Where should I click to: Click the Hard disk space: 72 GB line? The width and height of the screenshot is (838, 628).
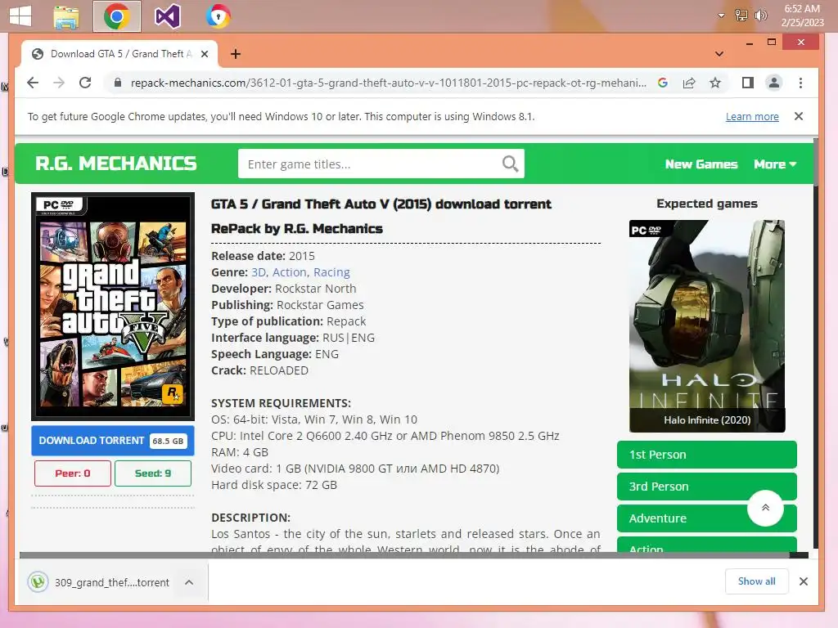(274, 485)
